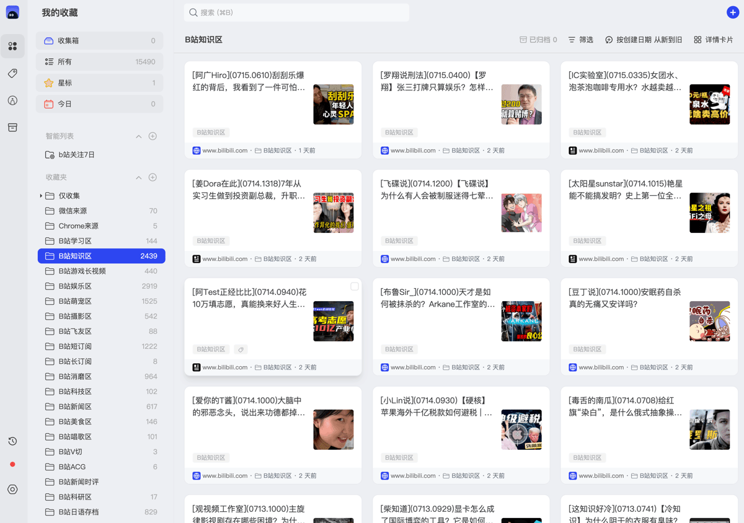Click B站知识区 folder link on 豆丁说 card
Screen dimensions: 744x523
[x=649, y=367]
